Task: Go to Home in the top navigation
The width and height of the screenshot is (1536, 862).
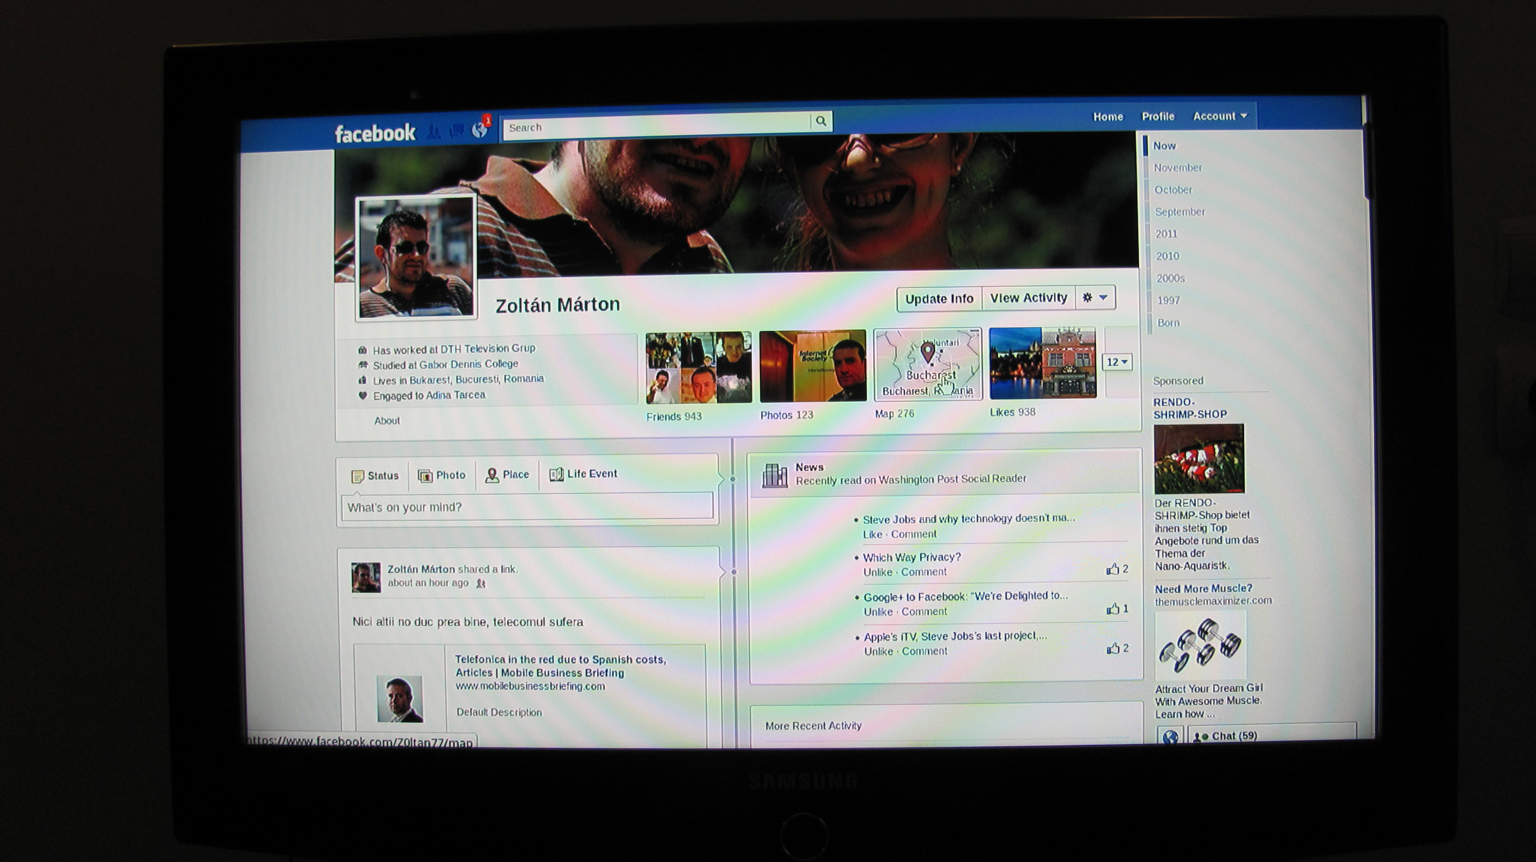Action: (x=1107, y=117)
